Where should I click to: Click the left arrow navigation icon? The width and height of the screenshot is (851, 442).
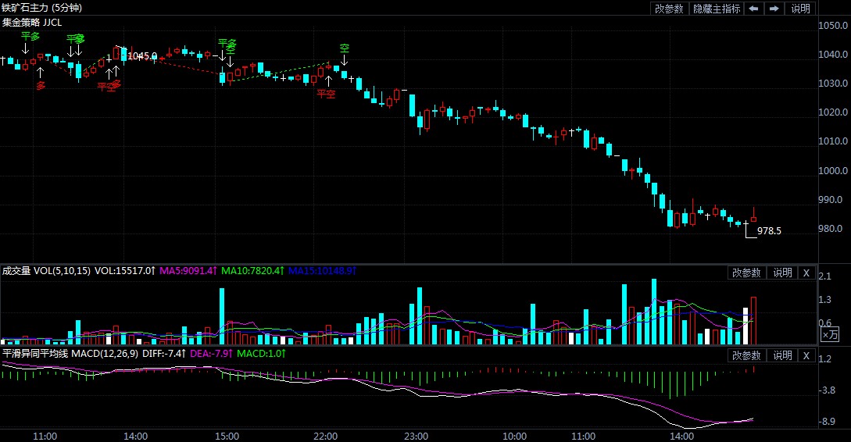point(753,9)
